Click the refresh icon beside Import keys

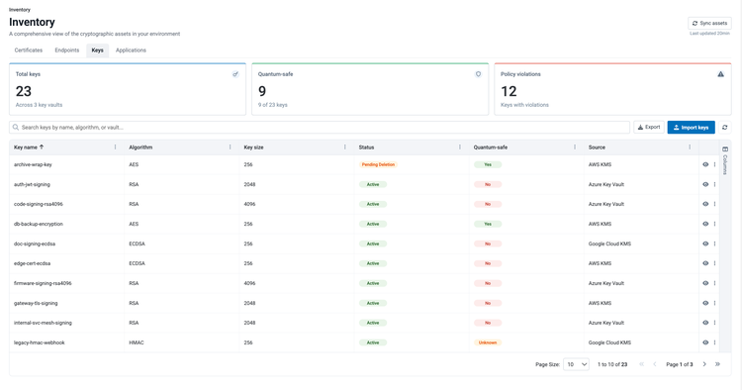tap(724, 128)
